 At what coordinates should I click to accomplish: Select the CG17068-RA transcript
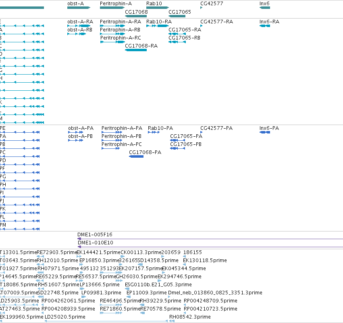135,50
